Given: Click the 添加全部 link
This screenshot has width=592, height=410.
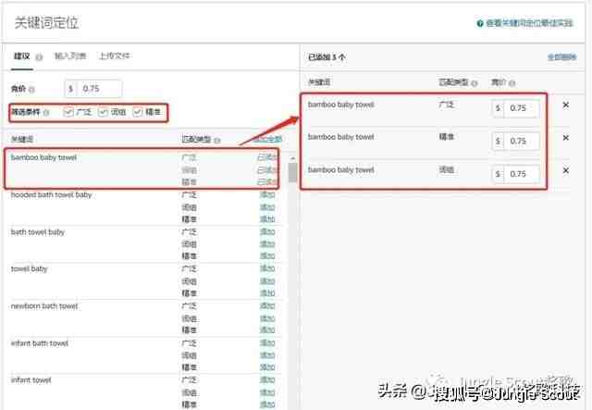Looking at the screenshot, I should (x=267, y=140).
